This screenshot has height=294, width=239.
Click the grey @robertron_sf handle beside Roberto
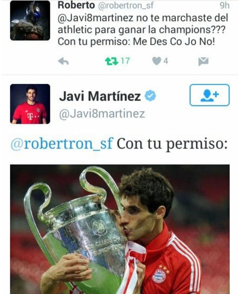126,6
